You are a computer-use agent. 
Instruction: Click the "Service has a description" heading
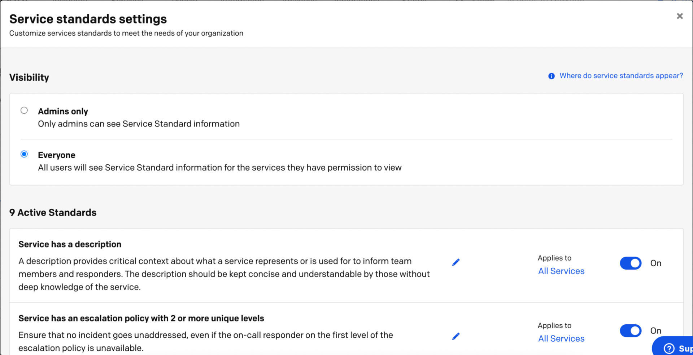click(70, 244)
